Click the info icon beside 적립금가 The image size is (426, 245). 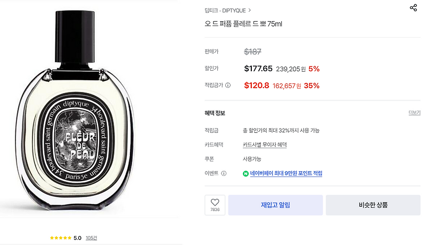[228, 86]
